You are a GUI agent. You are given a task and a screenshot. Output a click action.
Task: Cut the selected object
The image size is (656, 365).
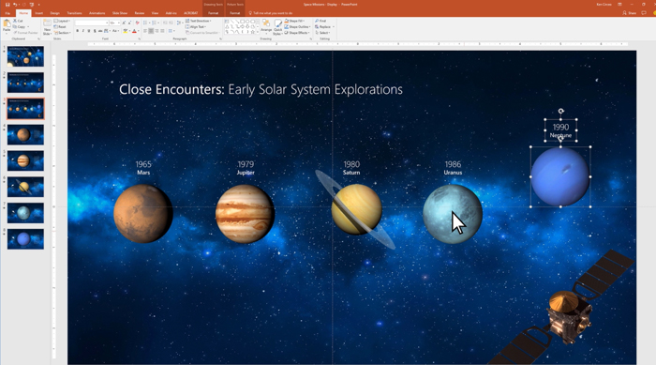(x=18, y=21)
